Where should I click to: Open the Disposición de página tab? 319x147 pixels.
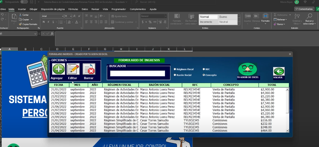pyautogui.click(x=53, y=9)
